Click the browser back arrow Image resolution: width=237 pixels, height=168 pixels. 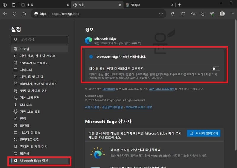pos(5,14)
